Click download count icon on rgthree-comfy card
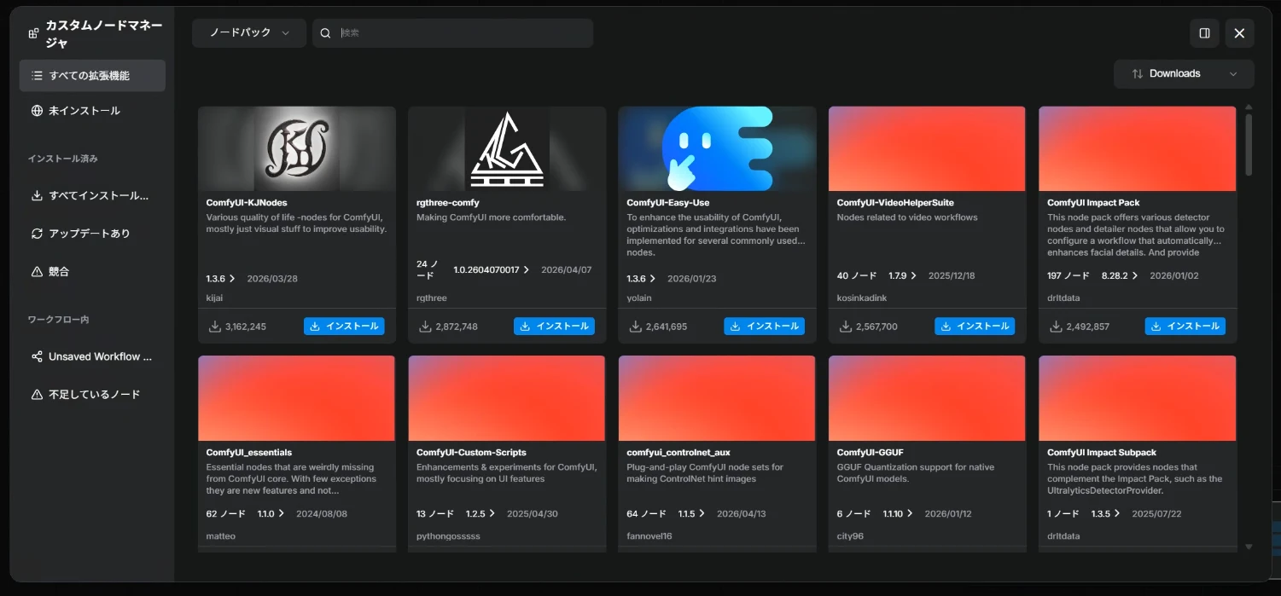The height and width of the screenshot is (596, 1281). pyautogui.click(x=425, y=327)
